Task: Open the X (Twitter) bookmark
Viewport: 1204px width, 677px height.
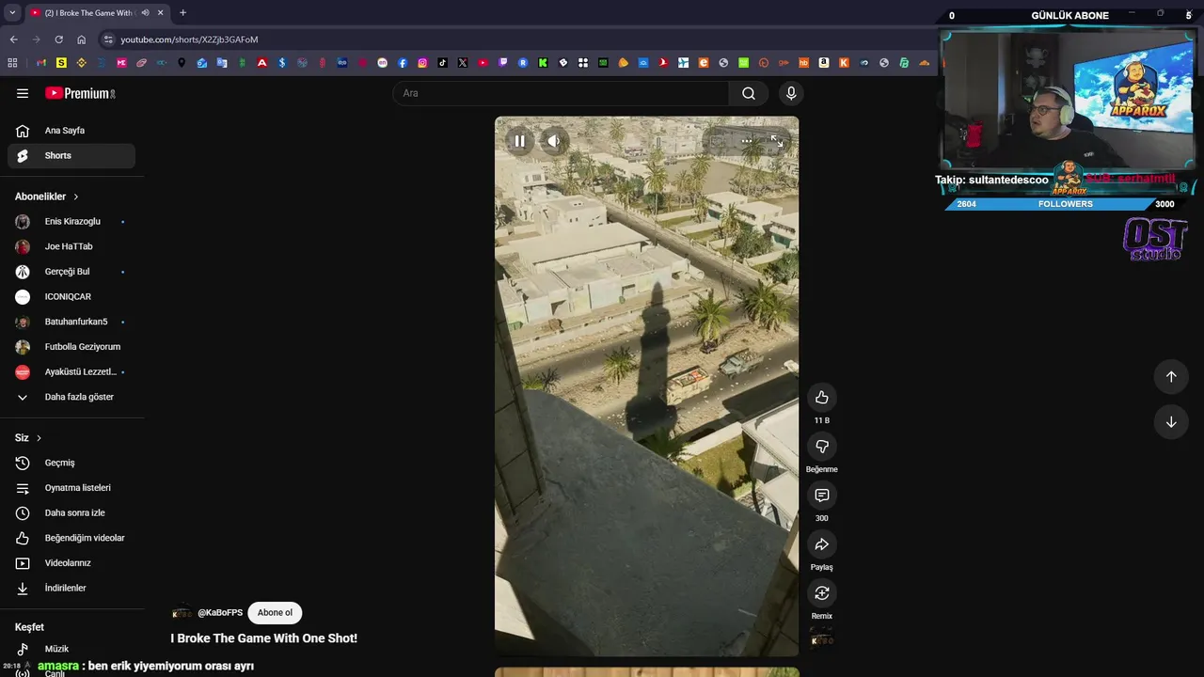Action: click(x=463, y=63)
